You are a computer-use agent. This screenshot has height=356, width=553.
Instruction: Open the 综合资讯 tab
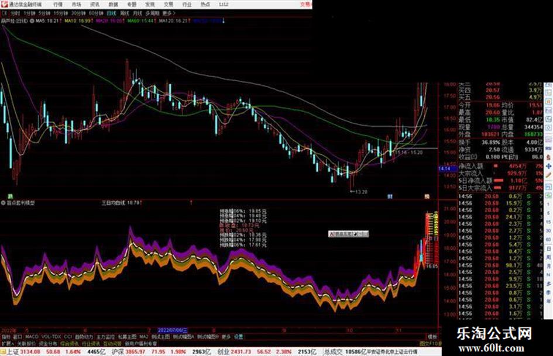coord(70,343)
